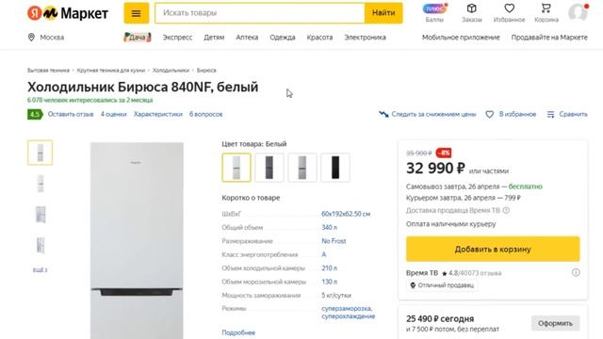
Task: Enable price drop tracking
Action: [427, 114]
